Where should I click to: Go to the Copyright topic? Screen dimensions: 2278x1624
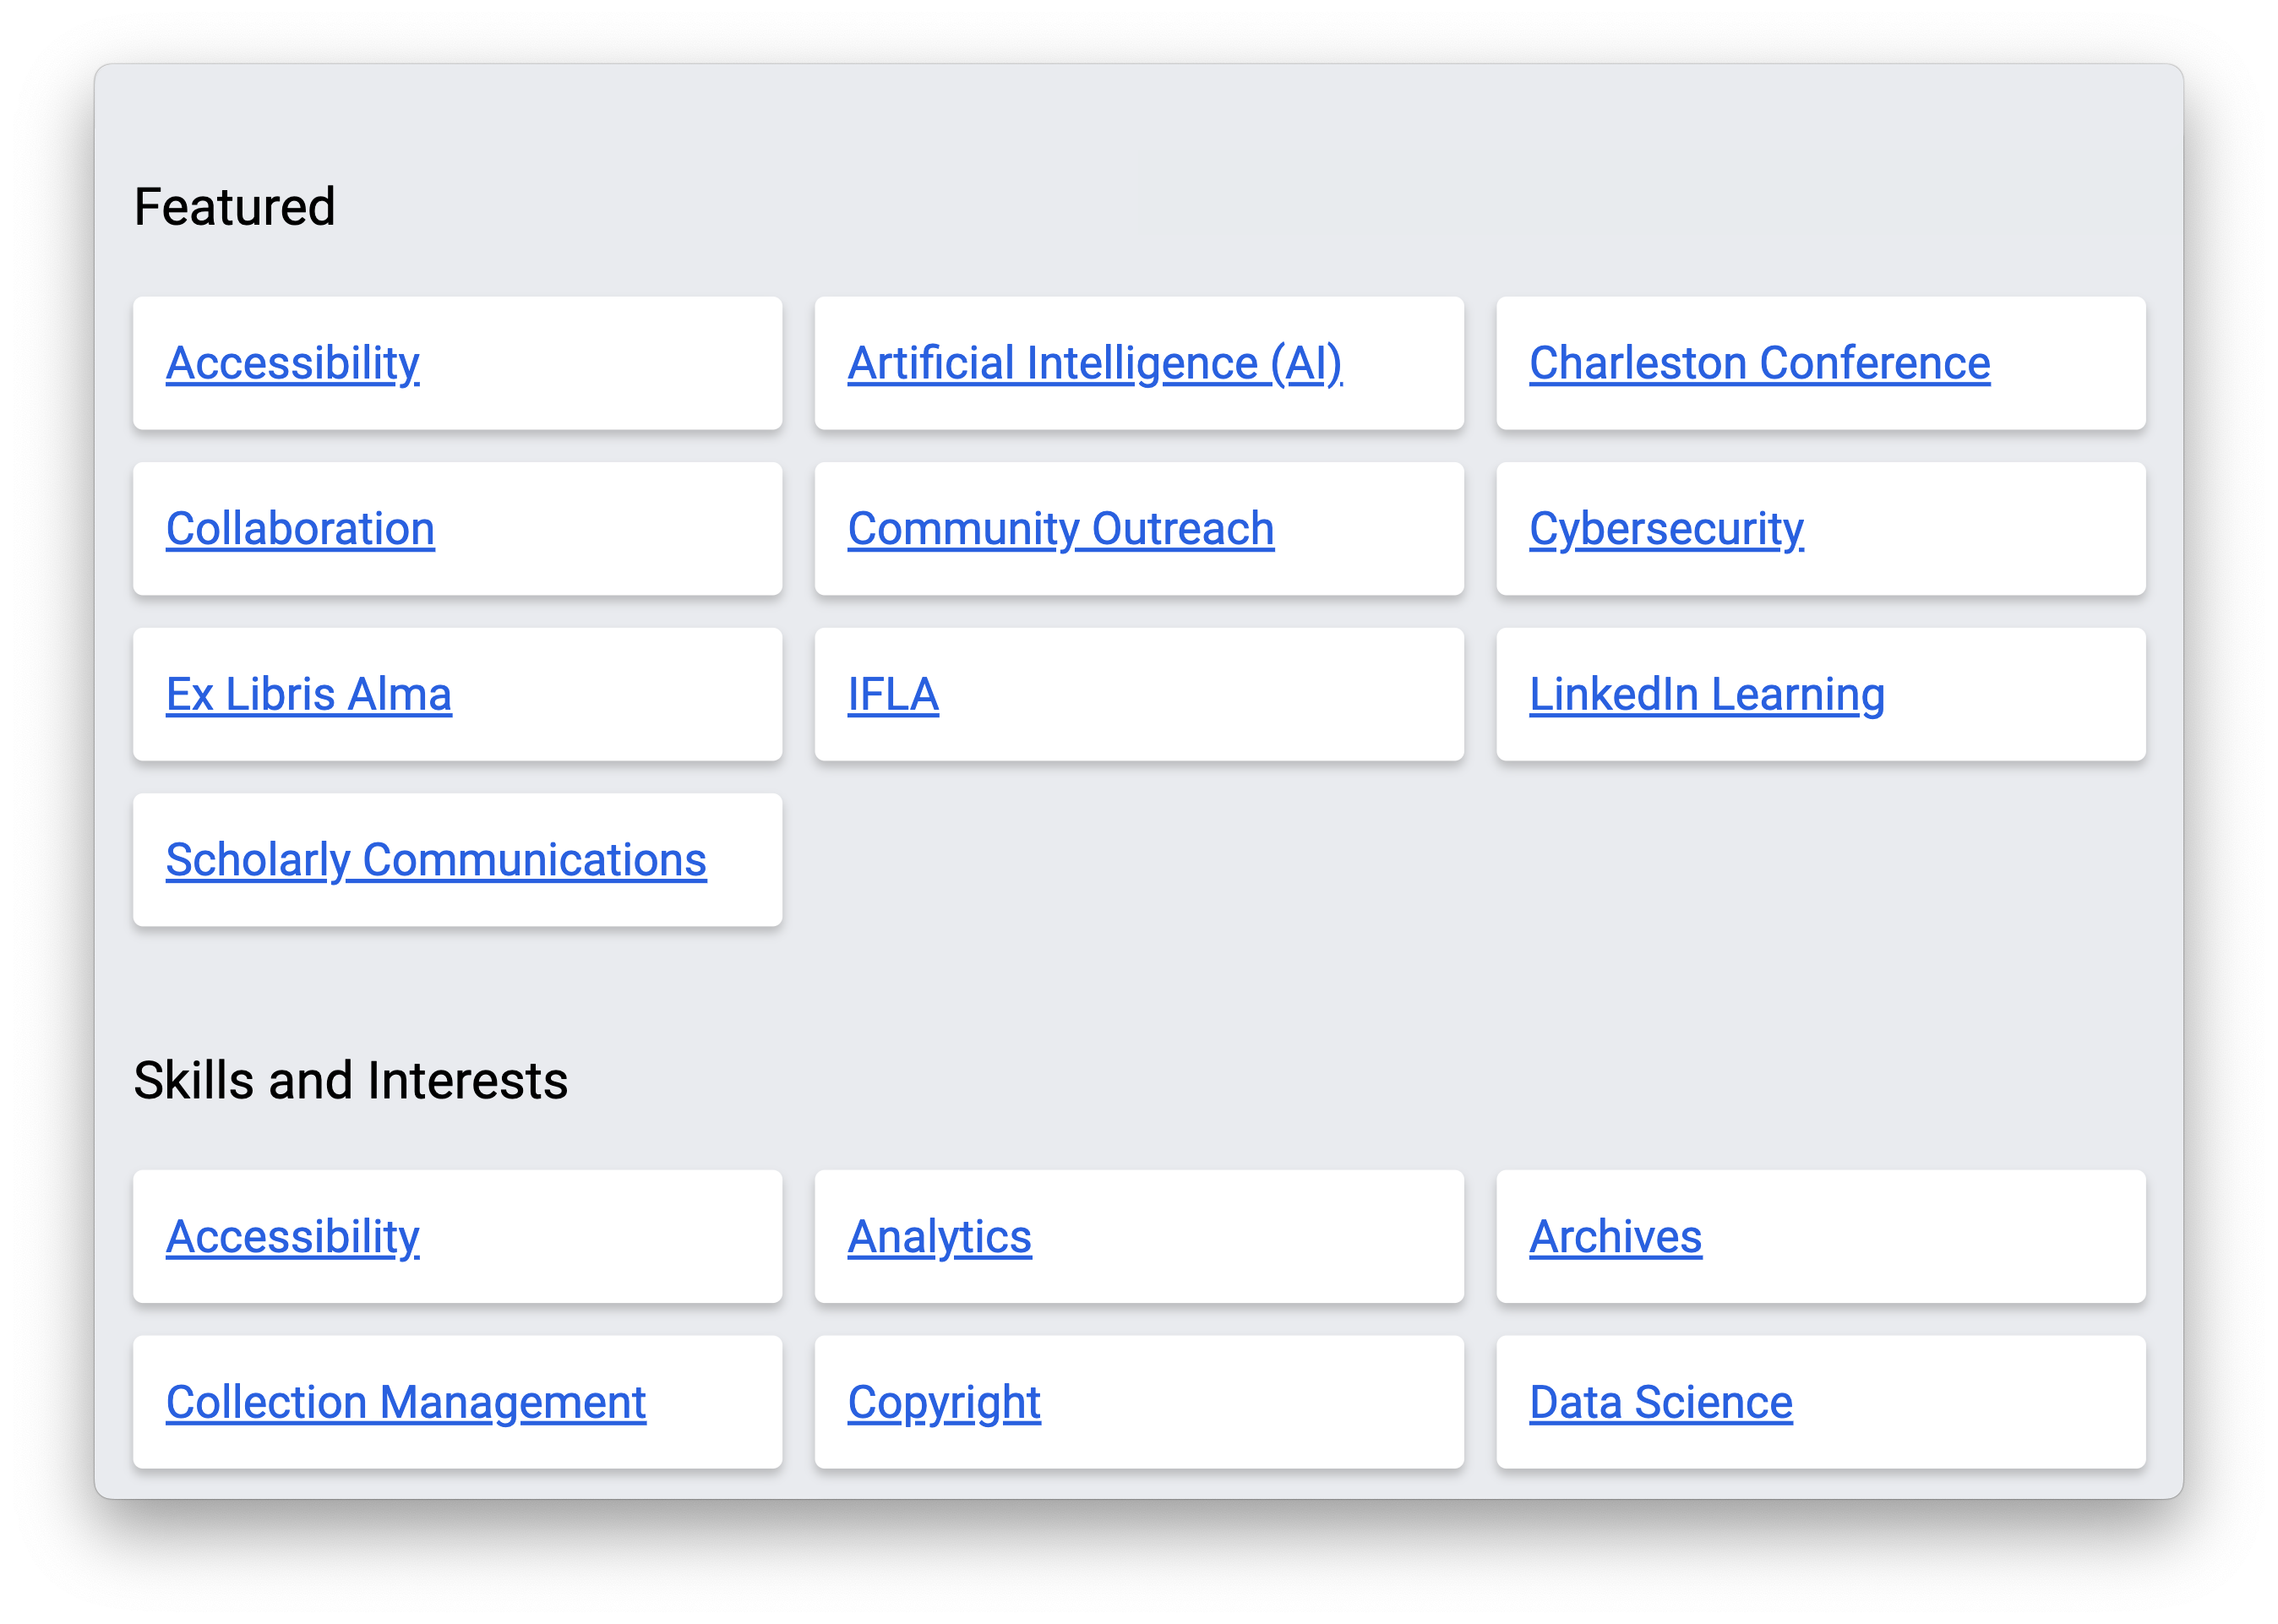pyautogui.click(x=943, y=1402)
